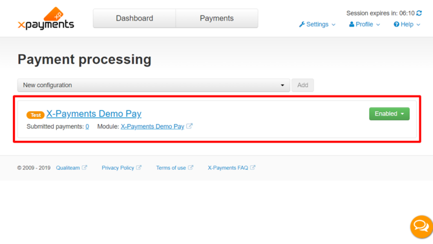Open the live chat bubble
The height and width of the screenshot is (244, 433).
point(421,227)
